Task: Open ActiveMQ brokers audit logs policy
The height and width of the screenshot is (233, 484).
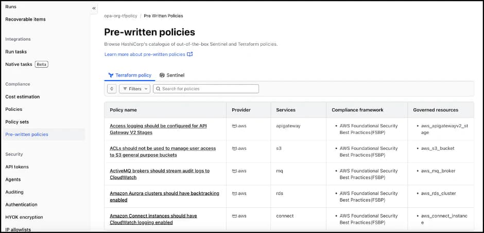Action: tap(160, 174)
